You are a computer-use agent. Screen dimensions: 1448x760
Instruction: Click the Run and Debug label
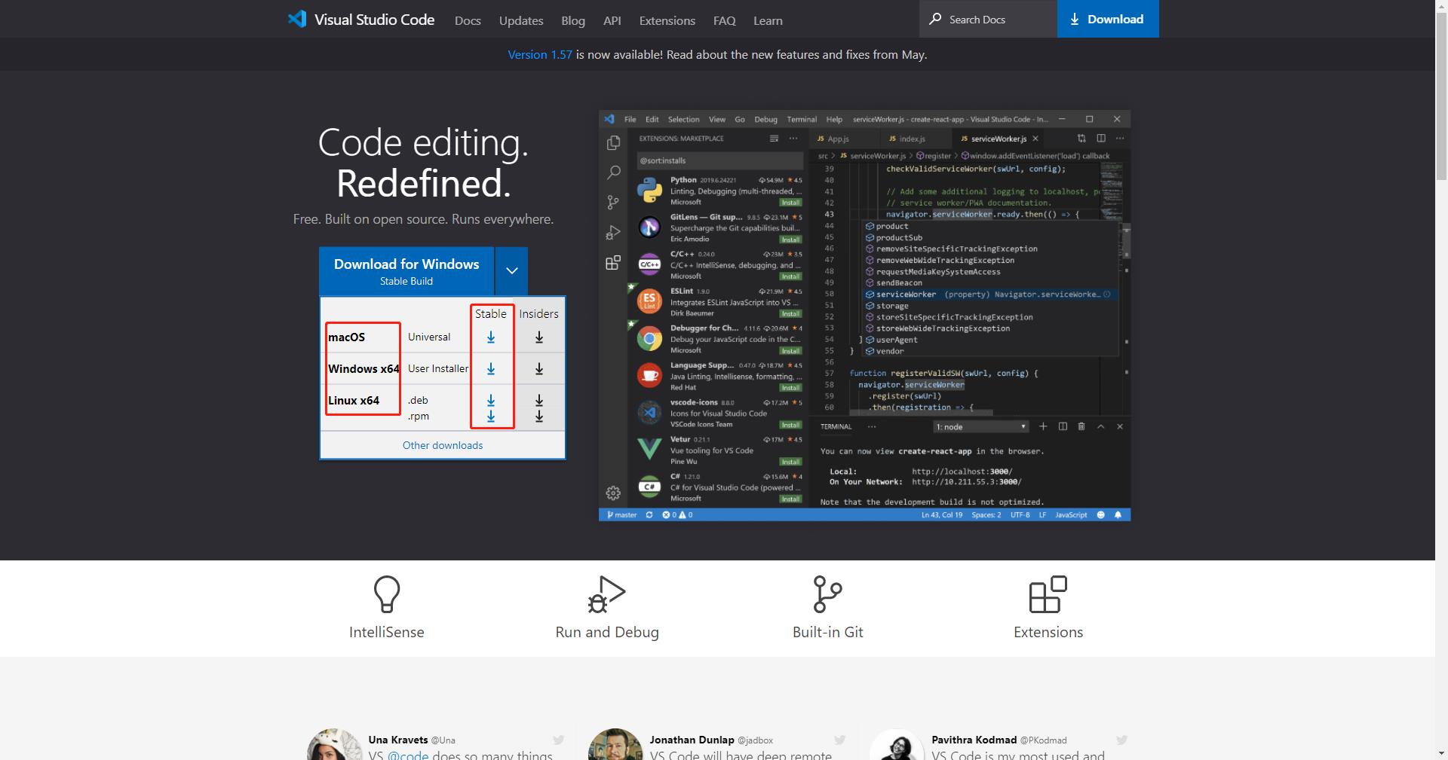[x=607, y=632]
